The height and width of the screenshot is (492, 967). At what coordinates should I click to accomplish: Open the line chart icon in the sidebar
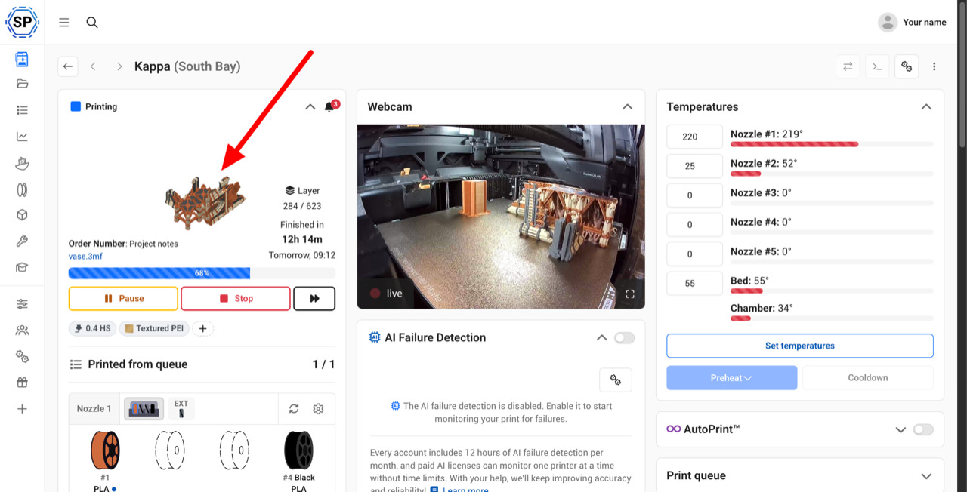coord(22,137)
